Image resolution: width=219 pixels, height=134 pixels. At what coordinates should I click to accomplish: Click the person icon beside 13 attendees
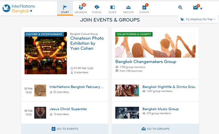coord(51,114)
